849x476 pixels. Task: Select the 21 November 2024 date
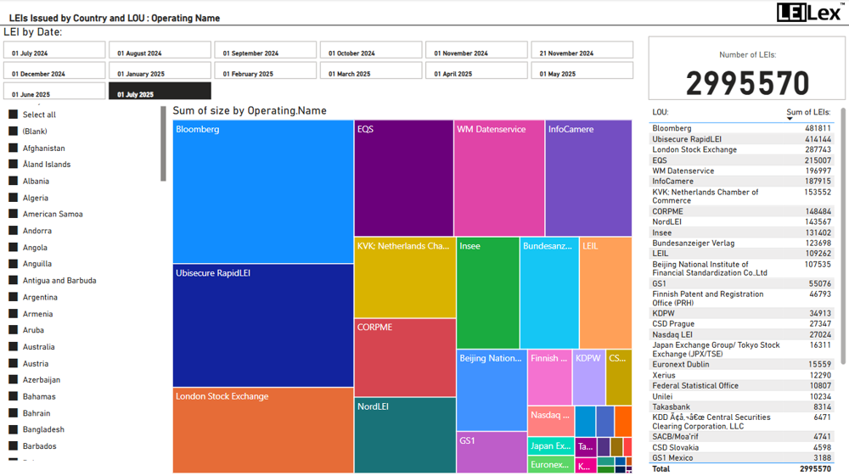point(582,50)
